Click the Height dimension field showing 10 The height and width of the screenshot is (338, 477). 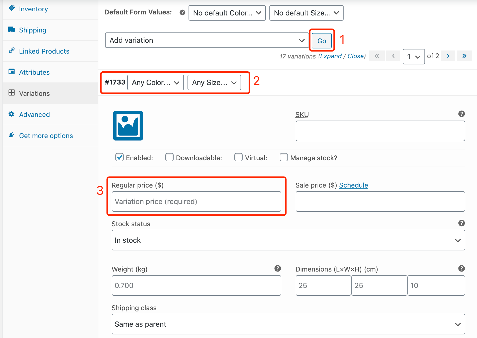click(x=436, y=285)
